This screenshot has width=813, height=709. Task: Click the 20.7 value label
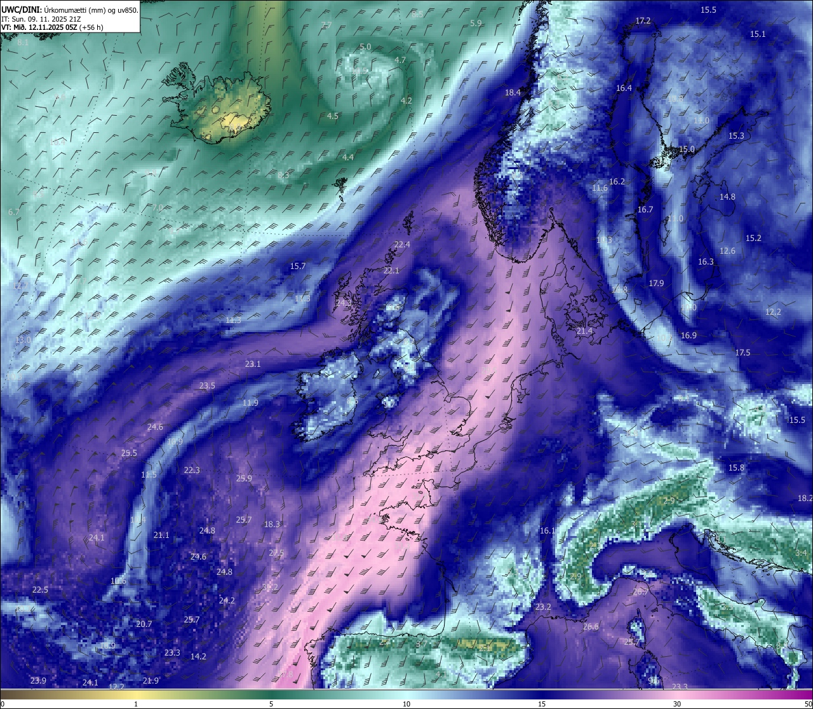point(144,624)
